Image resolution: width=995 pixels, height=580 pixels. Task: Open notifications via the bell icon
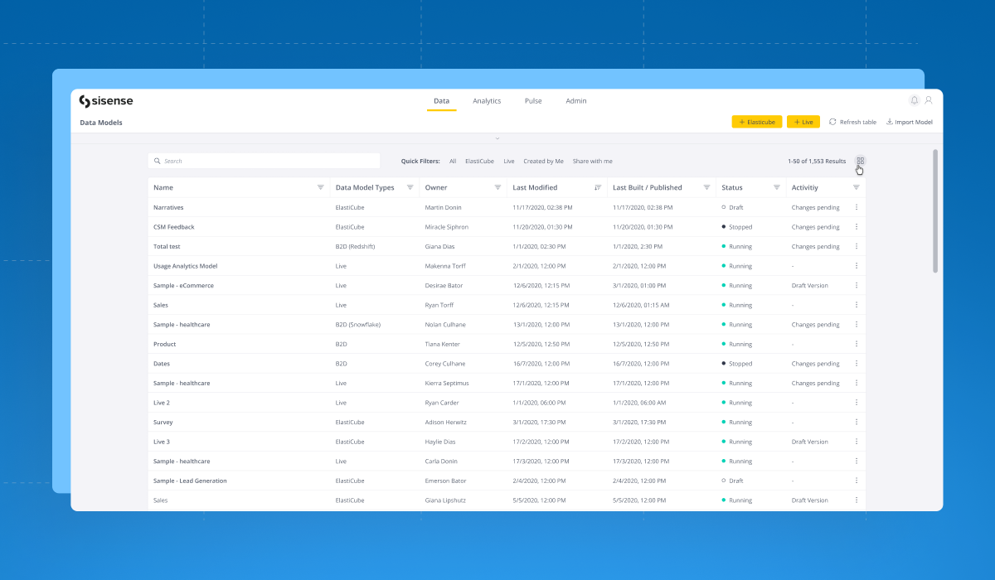click(x=914, y=100)
